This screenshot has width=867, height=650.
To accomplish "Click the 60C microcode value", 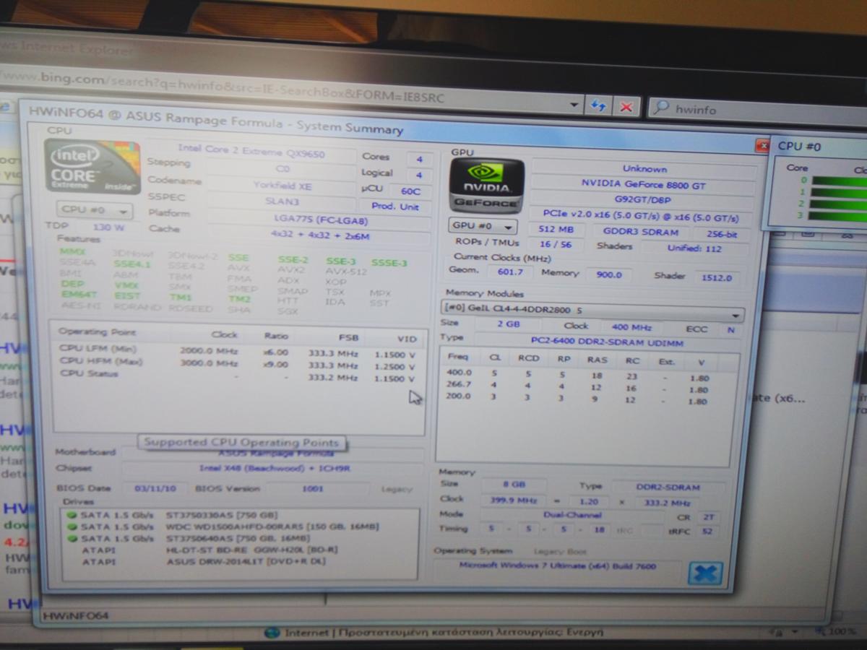I will 410,191.
